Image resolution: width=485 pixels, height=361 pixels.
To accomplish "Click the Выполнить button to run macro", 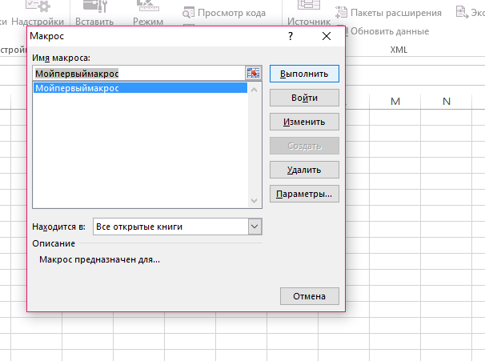I will click(x=304, y=73).
